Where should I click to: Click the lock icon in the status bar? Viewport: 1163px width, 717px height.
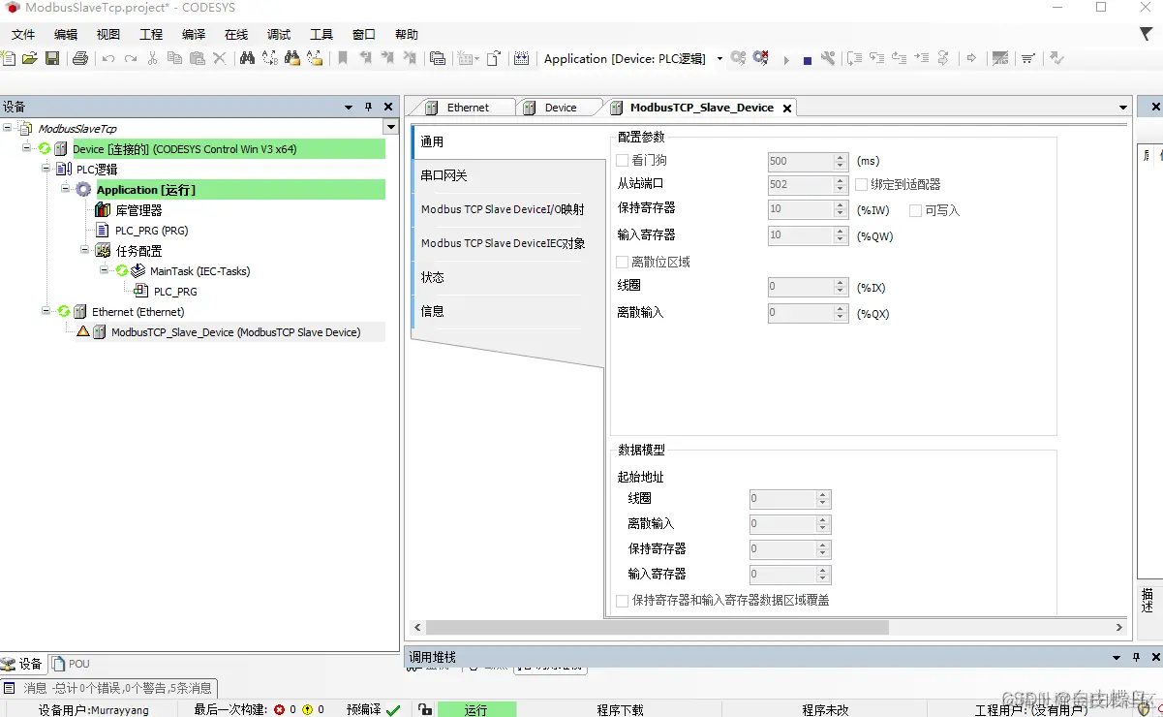pyautogui.click(x=425, y=709)
